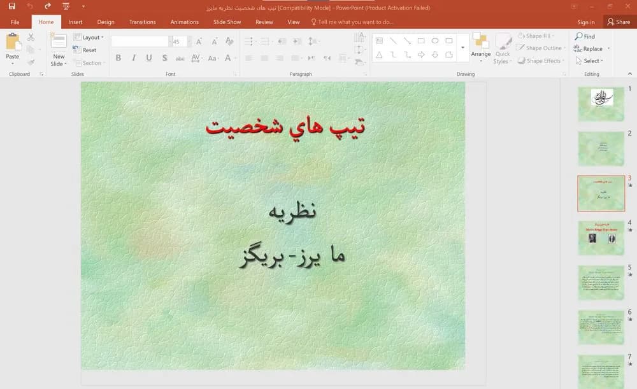Click the font name input box
The width and height of the screenshot is (637, 389).
pyautogui.click(x=141, y=41)
